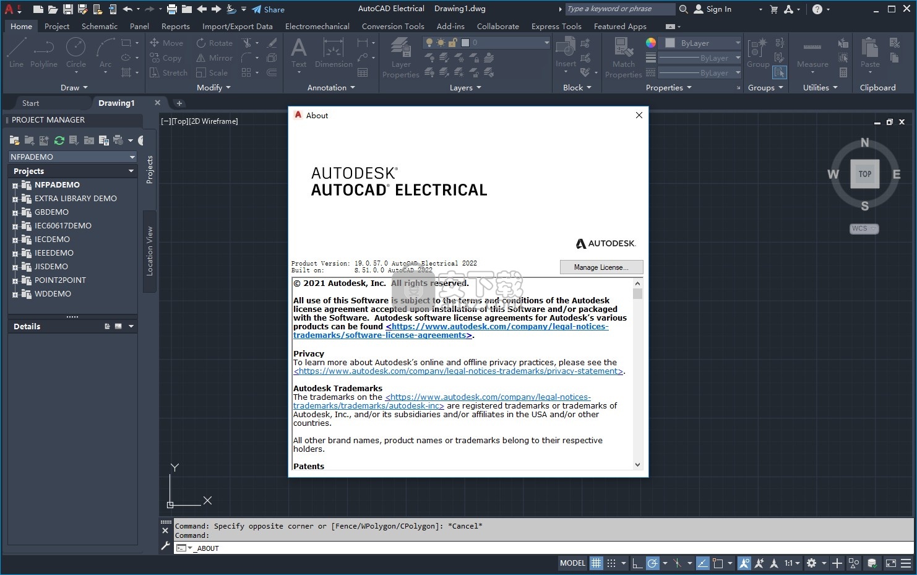This screenshot has height=575, width=917.
Task: Click the Paste clipboard icon
Action: tap(870, 53)
